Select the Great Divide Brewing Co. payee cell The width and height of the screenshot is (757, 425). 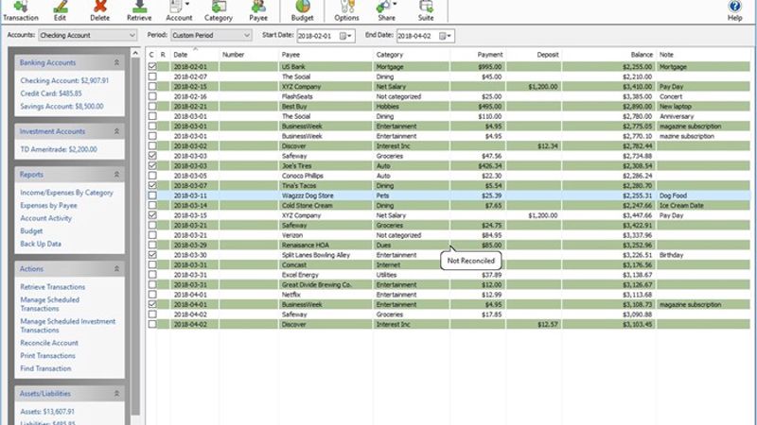pos(326,284)
